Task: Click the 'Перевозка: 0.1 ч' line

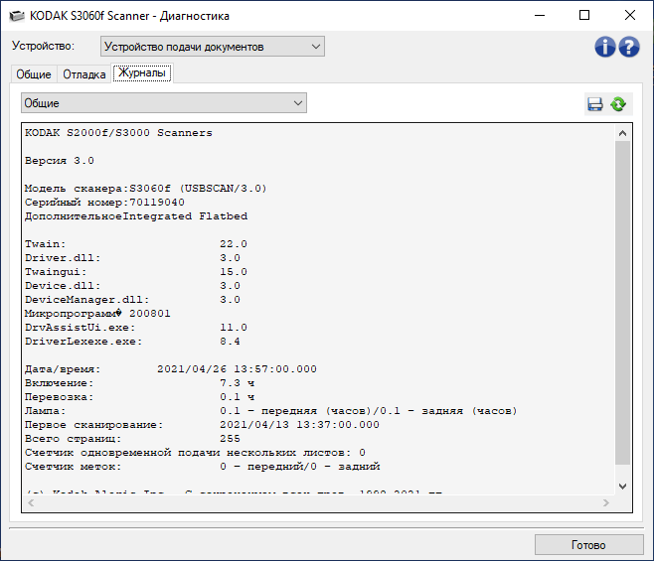Action: (140, 397)
